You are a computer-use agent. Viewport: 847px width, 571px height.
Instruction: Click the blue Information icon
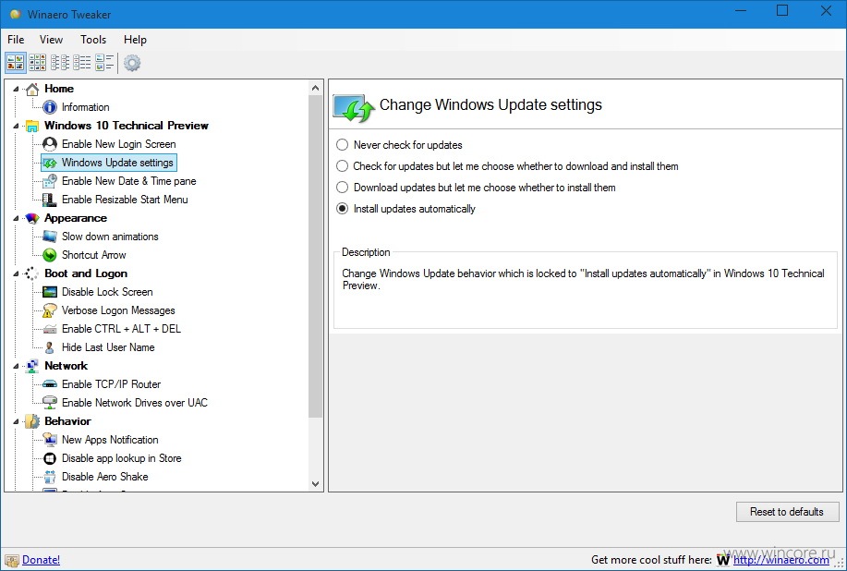point(50,107)
